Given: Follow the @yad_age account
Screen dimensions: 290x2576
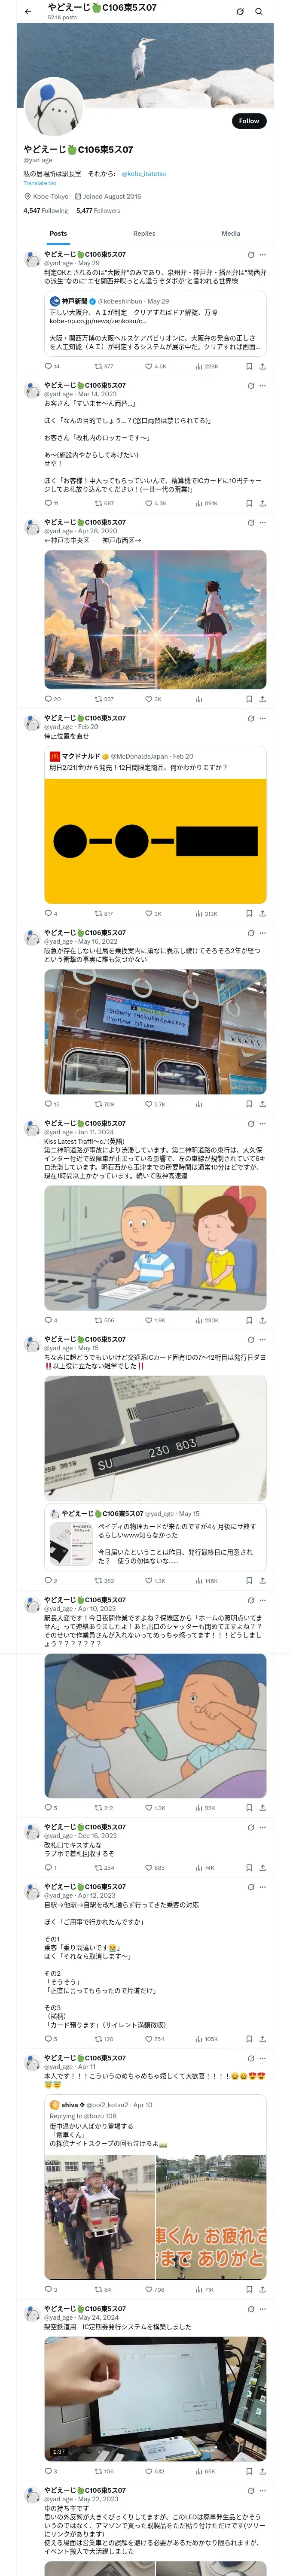Looking at the screenshot, I should pos(249,121).
